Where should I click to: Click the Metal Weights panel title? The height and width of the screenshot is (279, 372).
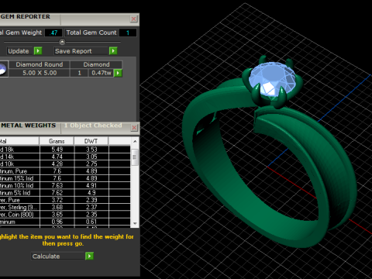(x=29, y=126)
